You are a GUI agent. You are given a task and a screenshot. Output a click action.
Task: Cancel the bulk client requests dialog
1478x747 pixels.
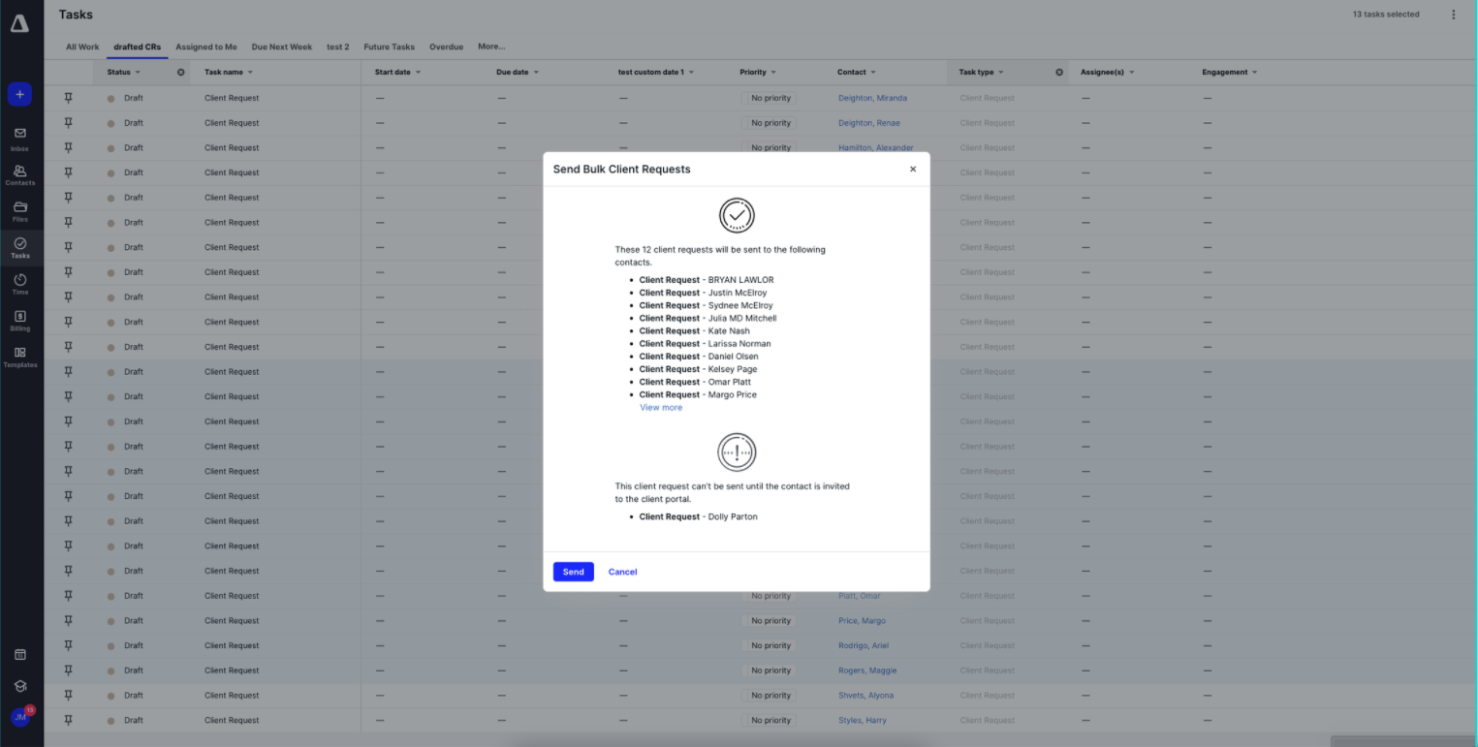point(622,572)
